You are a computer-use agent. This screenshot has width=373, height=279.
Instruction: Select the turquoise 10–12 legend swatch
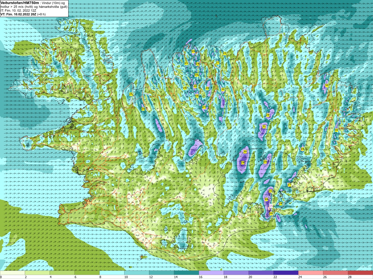click(137, 273)
